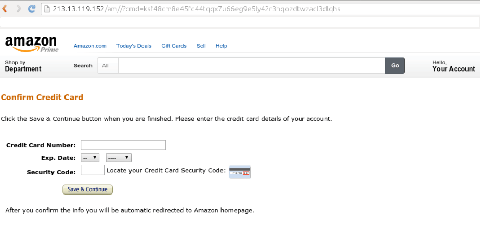Click the page icon in address bar
This screenshot has height=249, width=480.
47,9
